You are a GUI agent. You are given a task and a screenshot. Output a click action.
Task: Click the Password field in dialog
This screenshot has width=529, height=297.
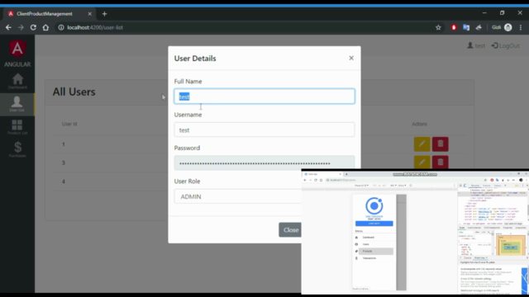coord(264,163)
